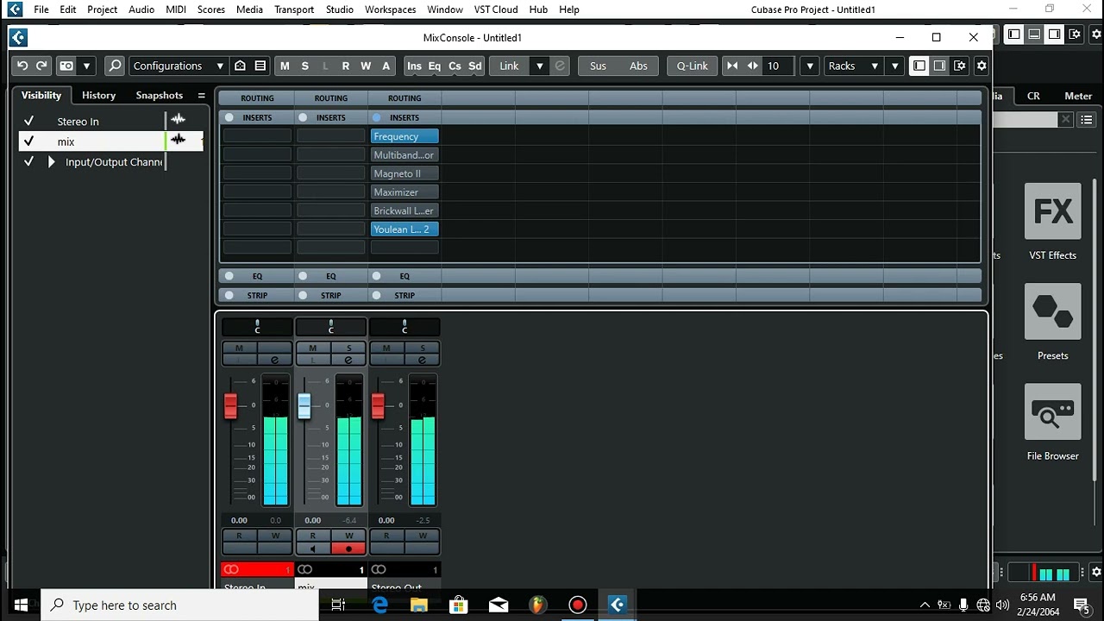The width and height of the screenshot is (1104, 621).
Task: Toggle visibility checkmark for Input/Output Channels
Action: pyautogui.click(x=28, y=161)
